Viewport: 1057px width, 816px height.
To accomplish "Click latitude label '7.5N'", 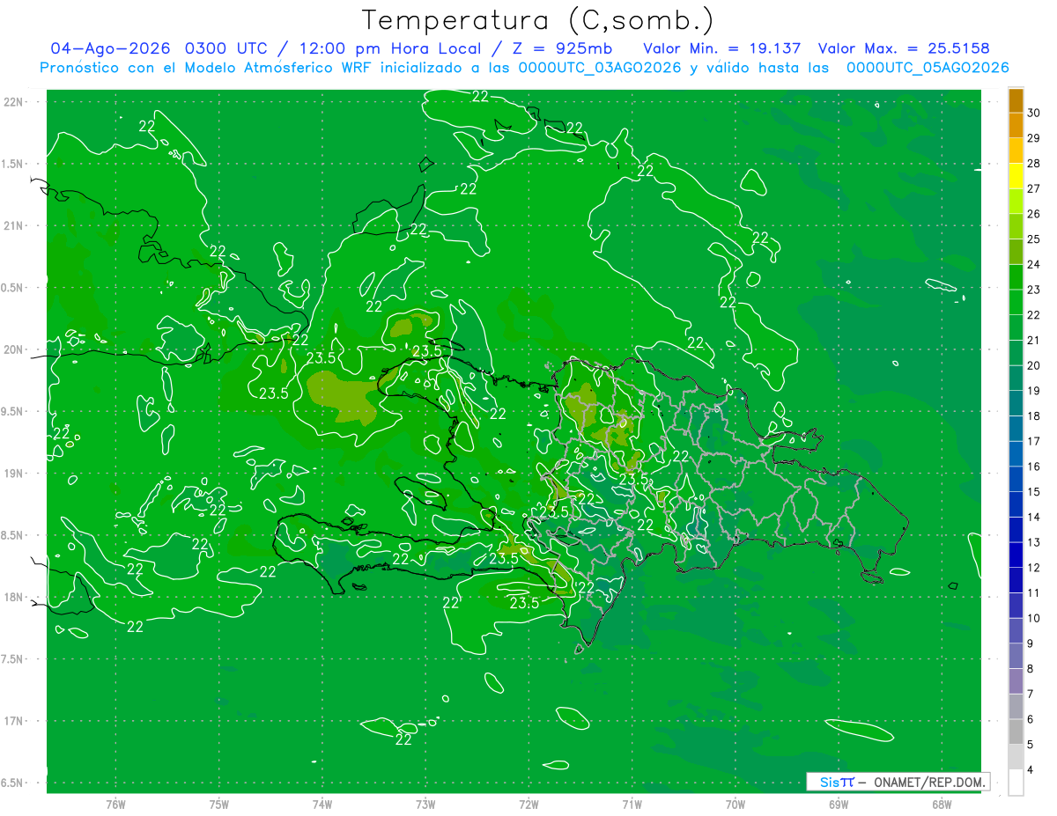I will (13, 659).
